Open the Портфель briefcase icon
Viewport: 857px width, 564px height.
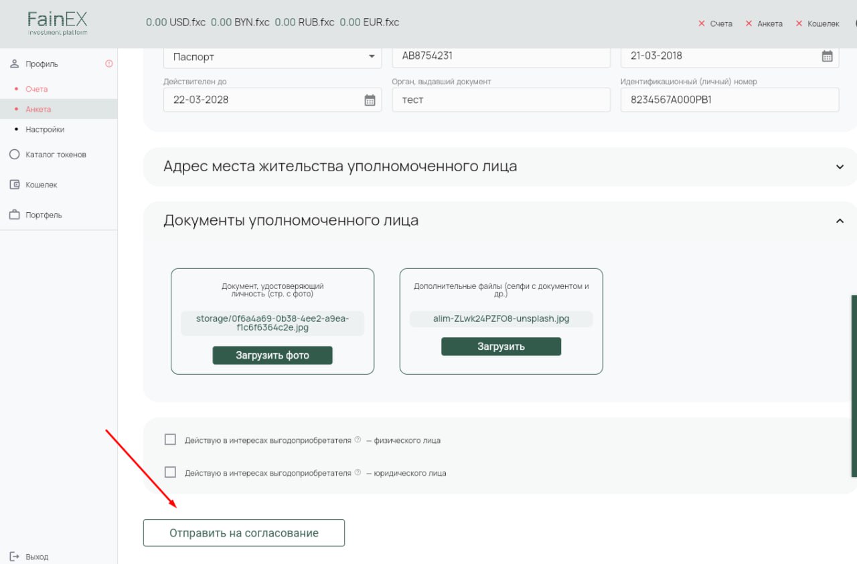(15, 215)
